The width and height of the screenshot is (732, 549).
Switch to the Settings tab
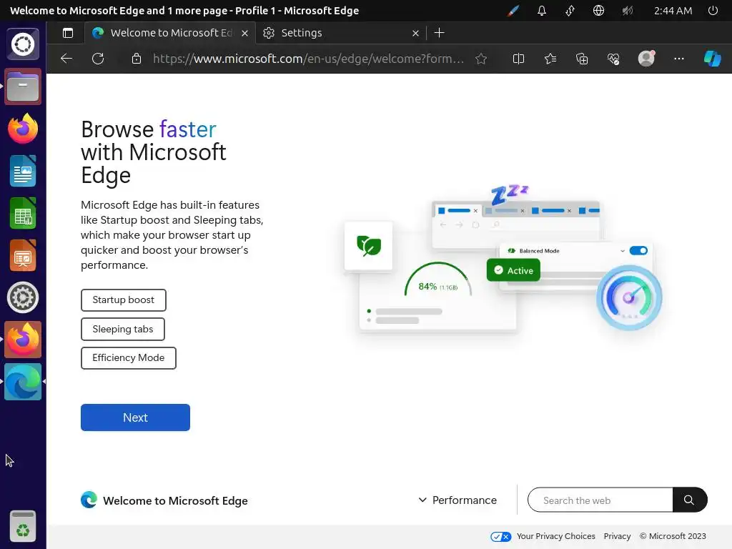point(341,33)
